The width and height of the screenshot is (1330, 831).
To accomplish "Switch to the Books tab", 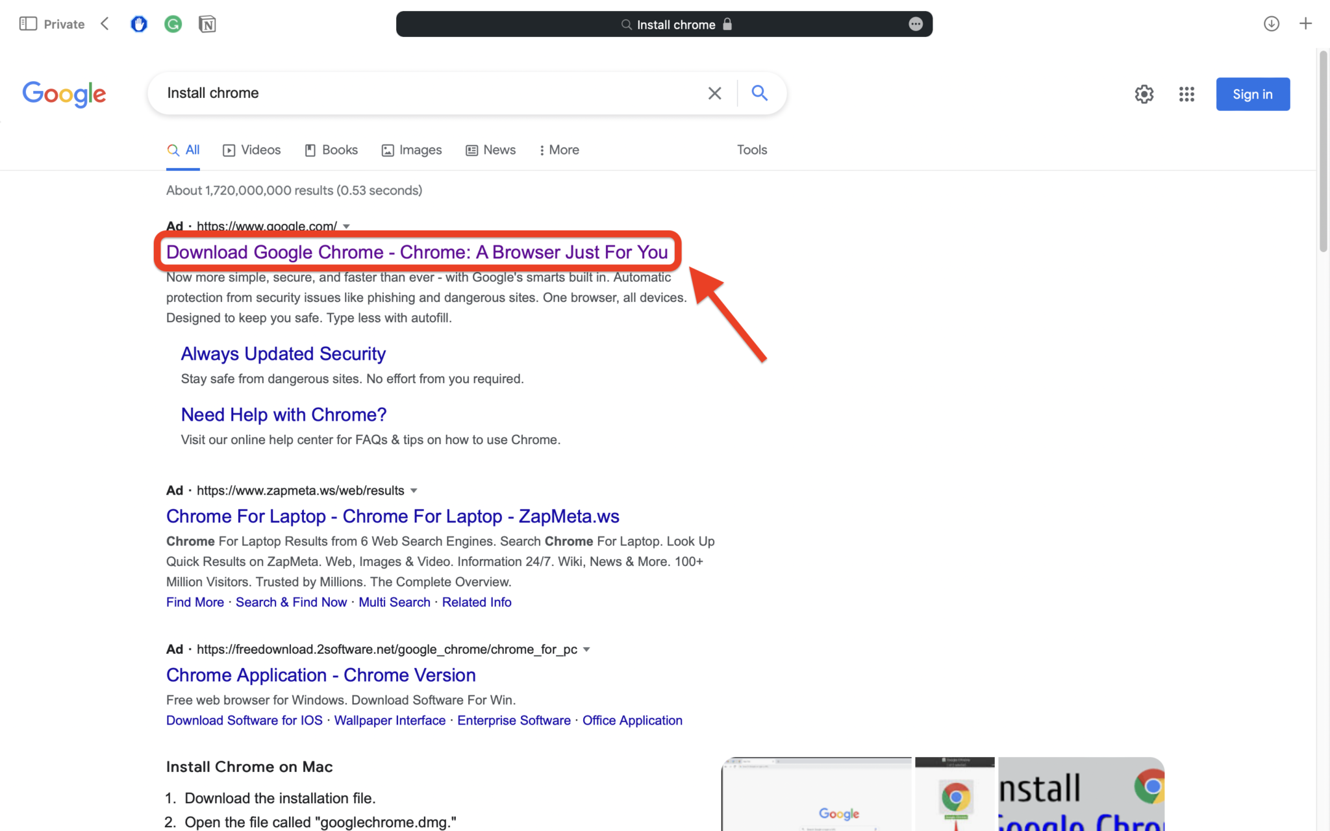I will coord(331,150).
